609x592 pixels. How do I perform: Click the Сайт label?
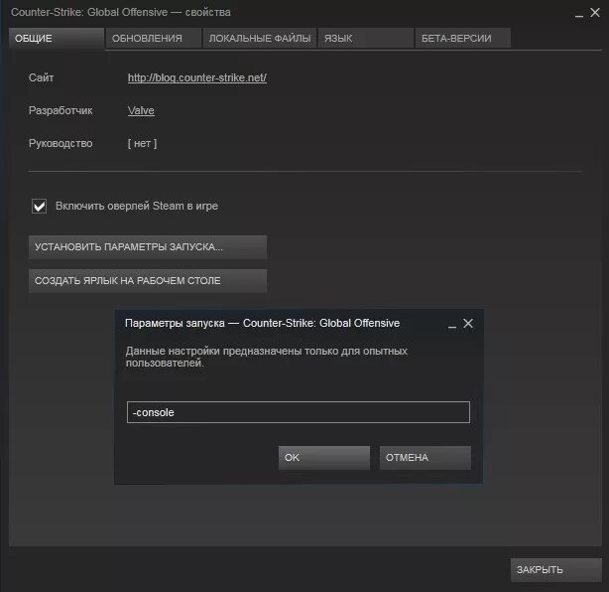42,77
